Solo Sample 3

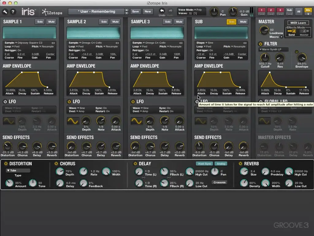point(168,22)
